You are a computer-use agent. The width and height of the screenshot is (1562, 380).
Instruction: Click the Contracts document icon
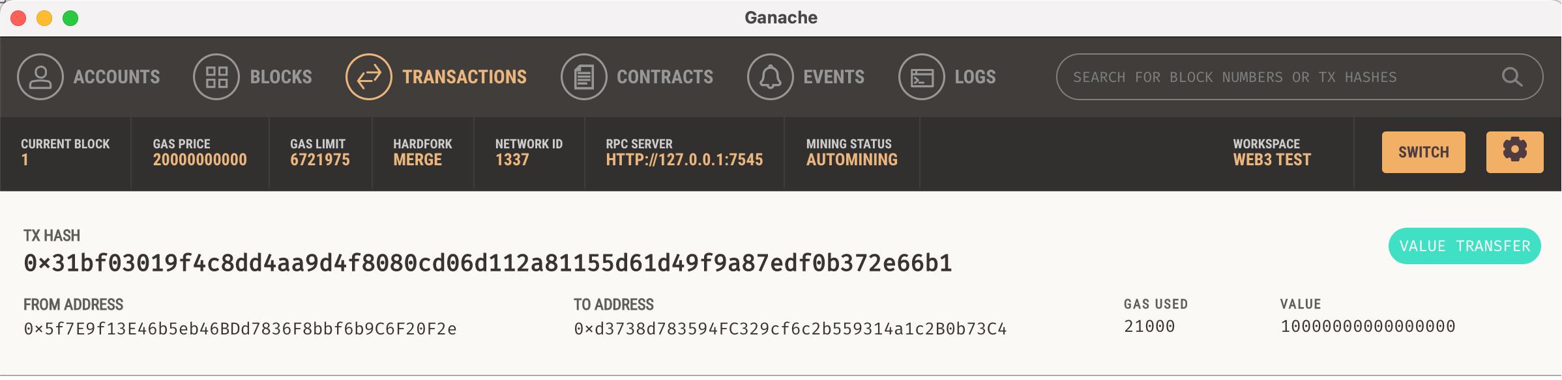pyautogui.click(x=584, y=77)
